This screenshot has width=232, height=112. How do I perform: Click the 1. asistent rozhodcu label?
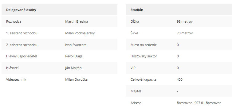[x=22, y=33]
